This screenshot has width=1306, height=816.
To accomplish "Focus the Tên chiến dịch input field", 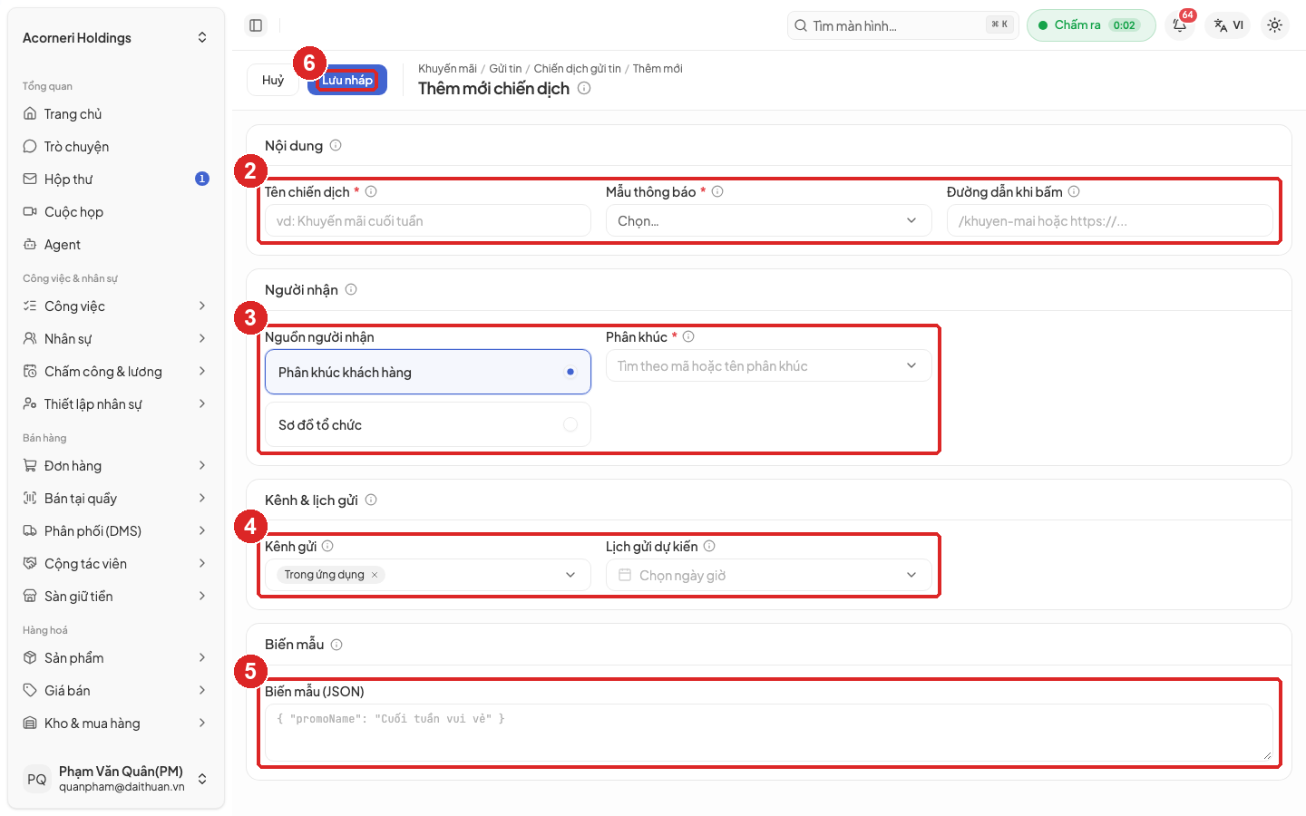I will click(x=428, y=220).
